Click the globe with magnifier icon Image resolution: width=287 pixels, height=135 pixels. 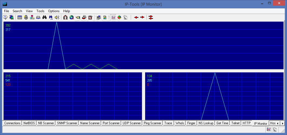coord(72,17)
